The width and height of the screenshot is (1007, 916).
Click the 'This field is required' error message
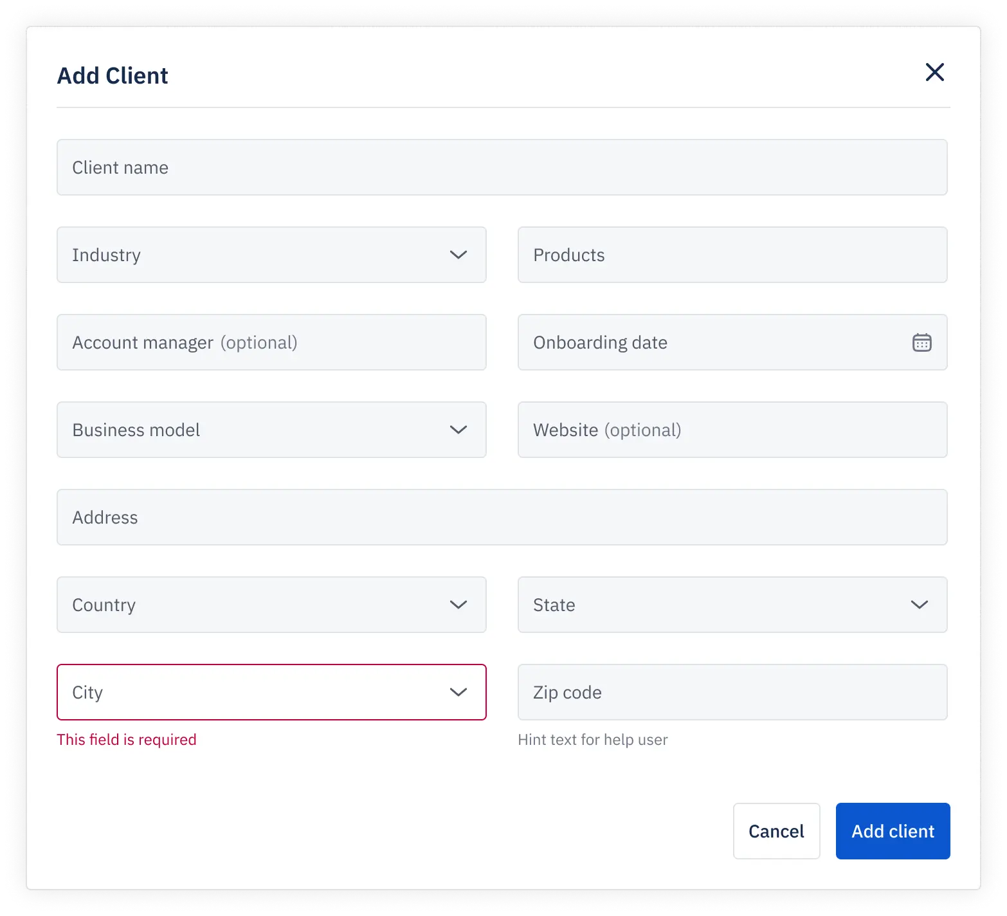[x=127, y=740]
